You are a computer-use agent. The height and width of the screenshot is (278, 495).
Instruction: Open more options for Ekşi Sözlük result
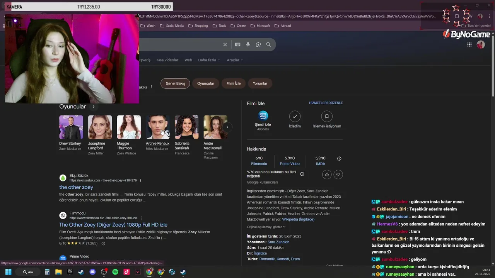tap(140, 180)
